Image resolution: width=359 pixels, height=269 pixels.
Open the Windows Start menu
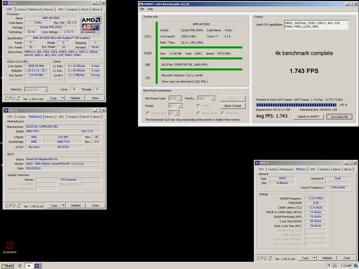click(x=7, y=266)
